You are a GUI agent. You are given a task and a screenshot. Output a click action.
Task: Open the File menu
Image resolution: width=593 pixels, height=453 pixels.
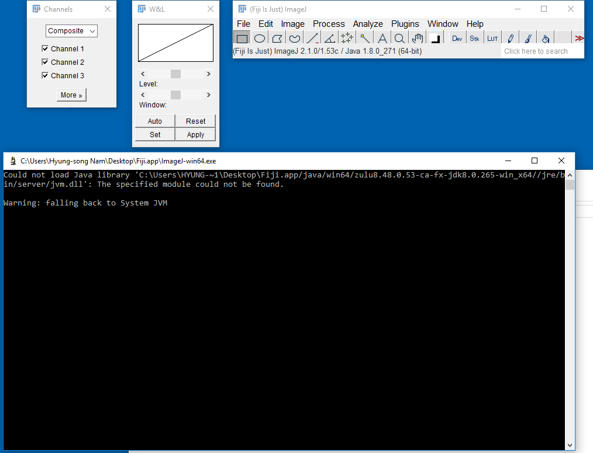click(243, 24)
